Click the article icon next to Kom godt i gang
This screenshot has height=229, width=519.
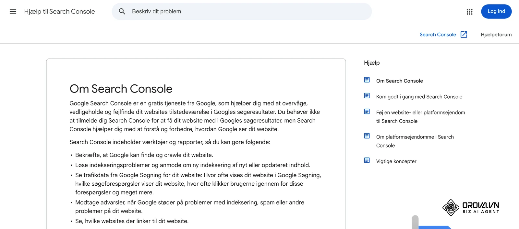point(367,96)
